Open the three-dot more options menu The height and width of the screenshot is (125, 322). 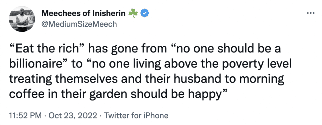click(310, 13)
